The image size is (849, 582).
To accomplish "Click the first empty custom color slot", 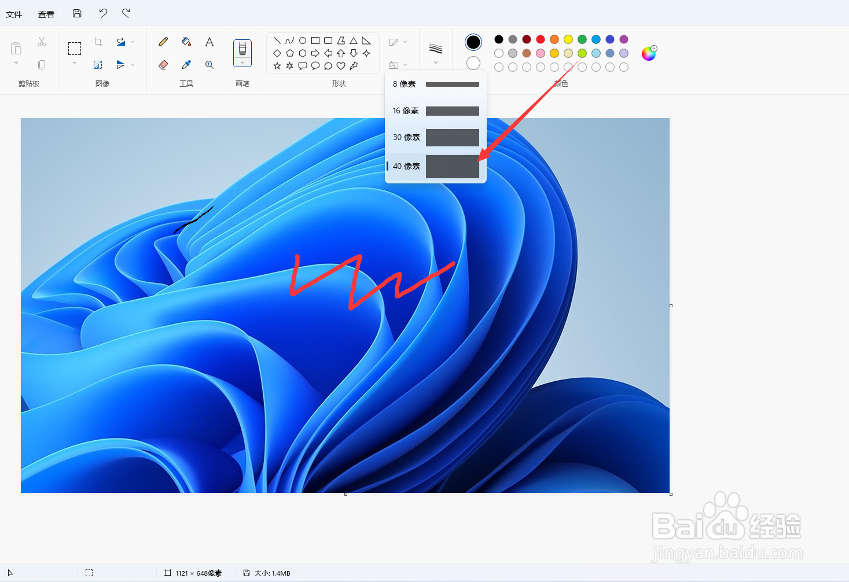I will (499, 67).
